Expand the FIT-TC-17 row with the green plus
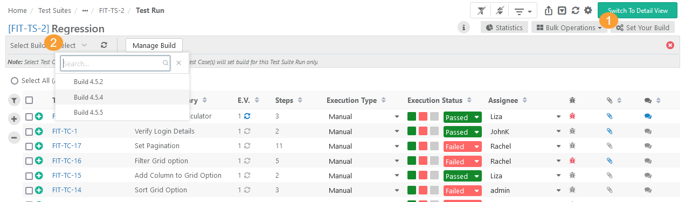685x202 pixels. point(39,146)
